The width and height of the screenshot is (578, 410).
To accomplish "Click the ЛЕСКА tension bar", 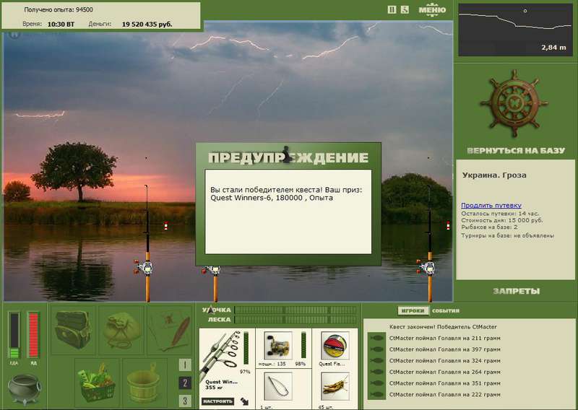I will [296, 319].
